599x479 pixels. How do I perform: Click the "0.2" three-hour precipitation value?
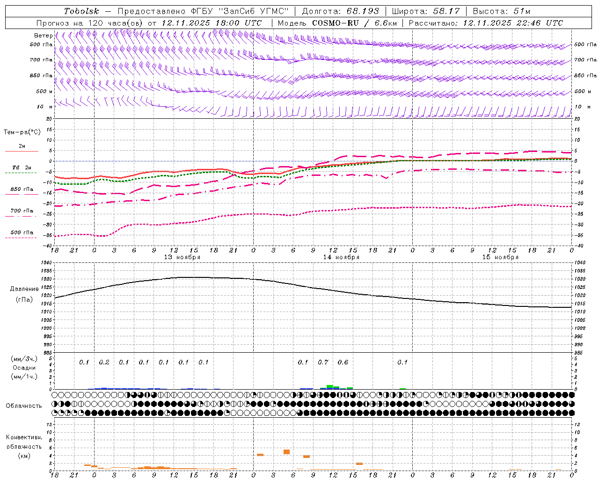(x=104, y=363)
